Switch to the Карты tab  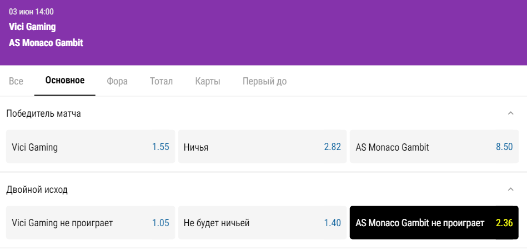coord(208,81)
